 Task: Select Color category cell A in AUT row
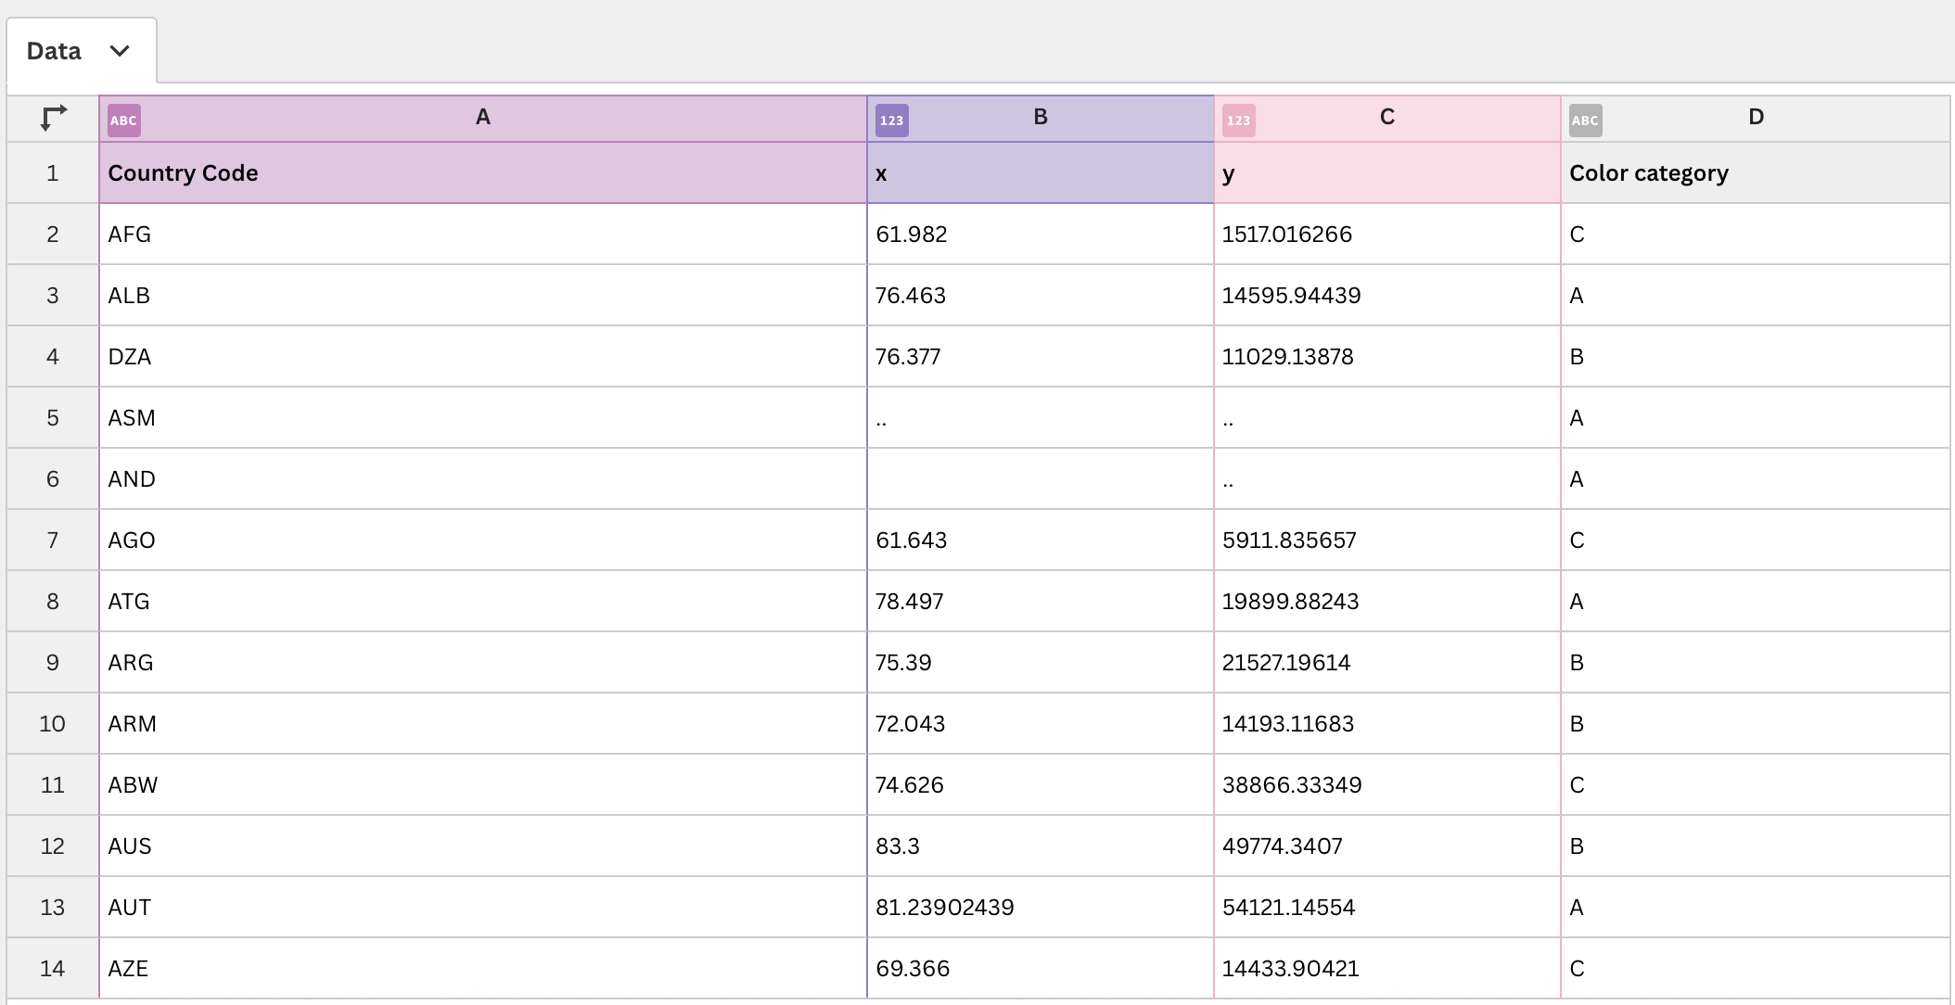tap(1756, 908)
